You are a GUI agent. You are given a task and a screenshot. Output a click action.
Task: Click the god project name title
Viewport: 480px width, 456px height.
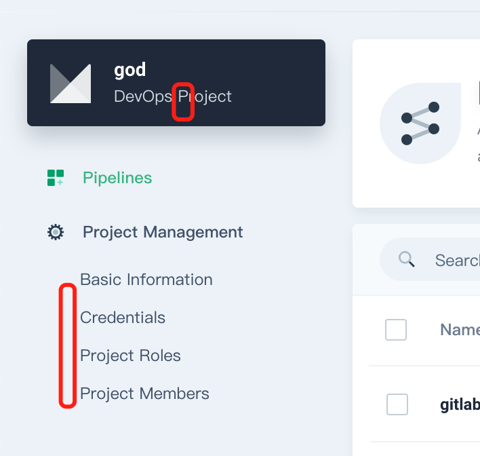[130, 69]
